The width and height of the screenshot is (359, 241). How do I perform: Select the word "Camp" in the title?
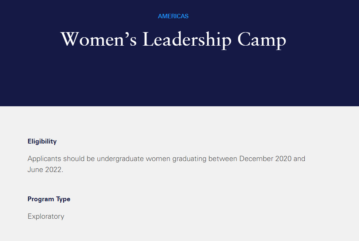(262, 40)
